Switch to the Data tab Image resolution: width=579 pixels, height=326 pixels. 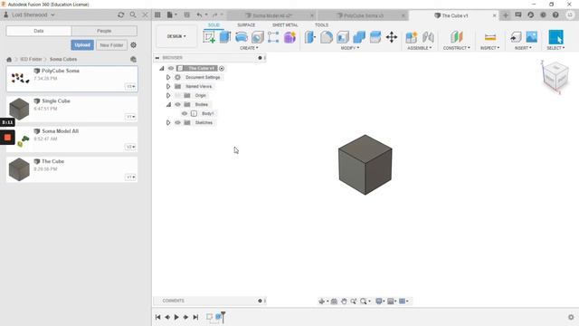click(39, 31)
